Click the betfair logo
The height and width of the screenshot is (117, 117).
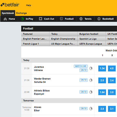point(10,5)
